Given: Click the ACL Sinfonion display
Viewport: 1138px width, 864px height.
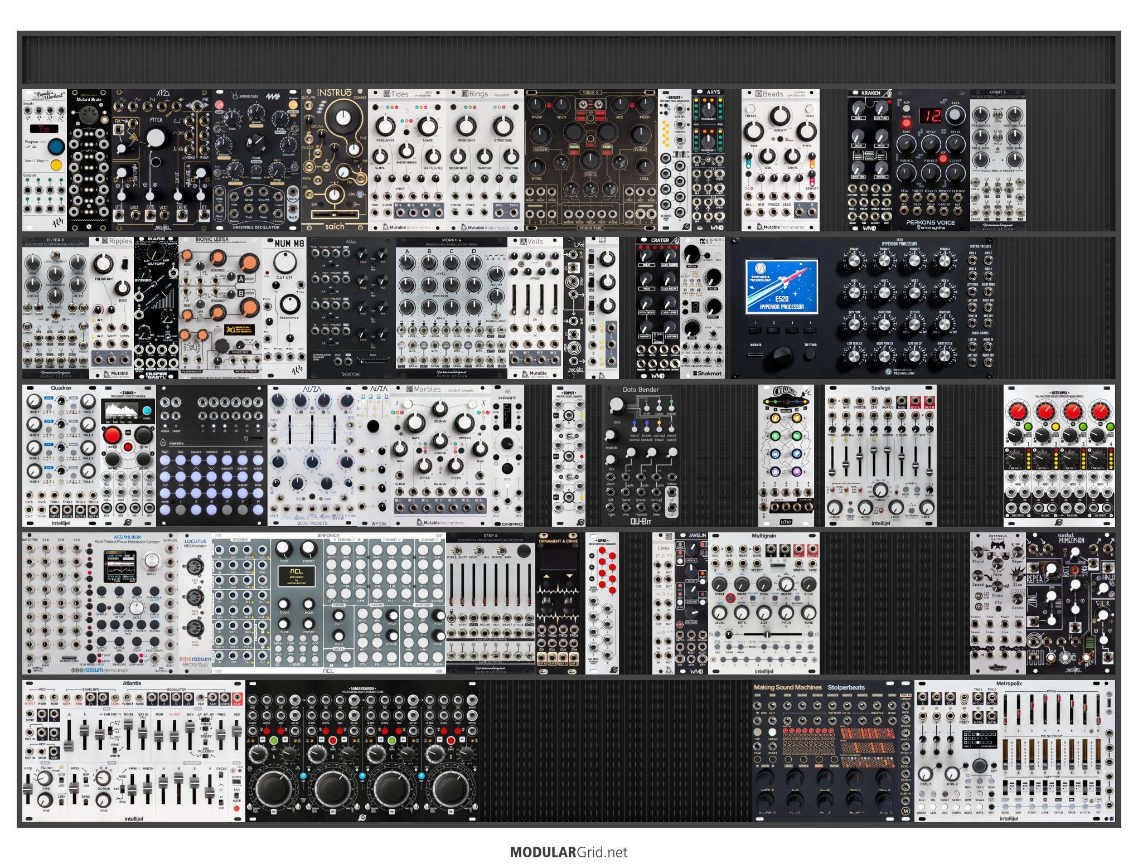Looking at the screenshot, I should tap(296, 576).
